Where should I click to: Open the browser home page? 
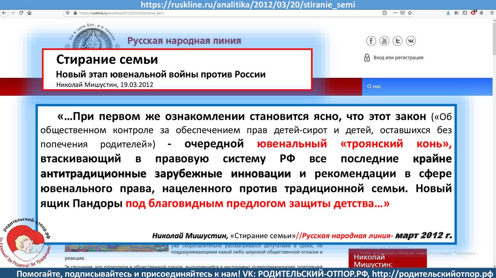(30, 13)
